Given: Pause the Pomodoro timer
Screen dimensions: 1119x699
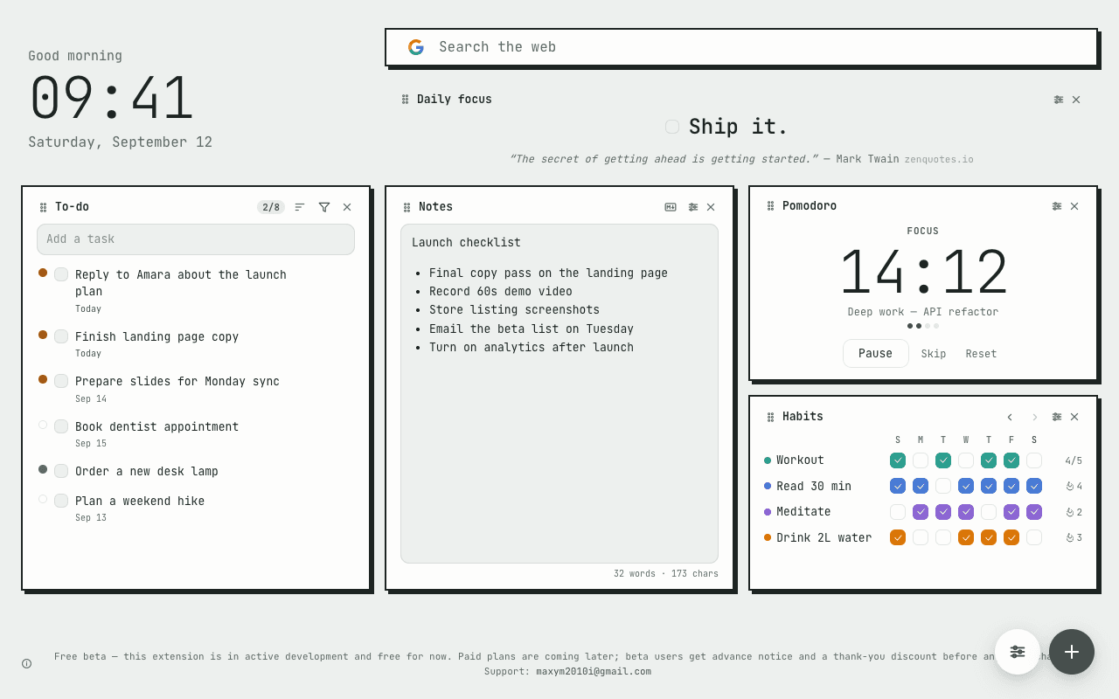Looking at the screenshot, I should [875, 354].
